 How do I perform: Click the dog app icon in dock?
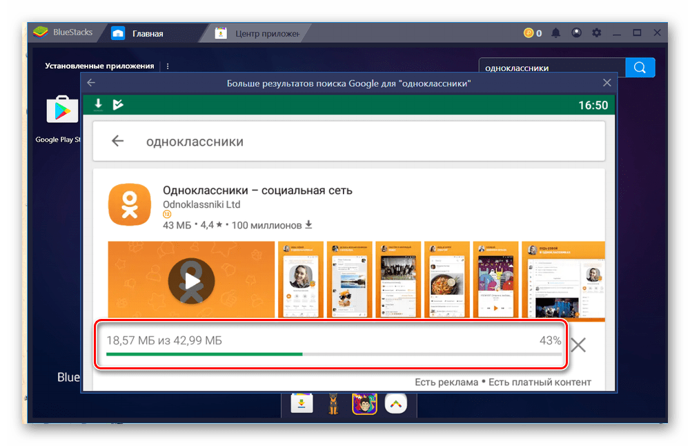[333, 404]
